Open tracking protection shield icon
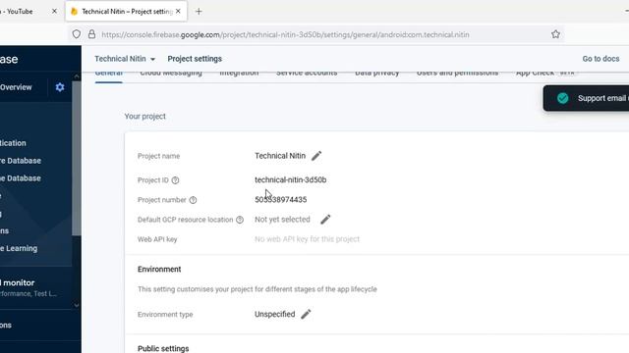 point(77,34)
